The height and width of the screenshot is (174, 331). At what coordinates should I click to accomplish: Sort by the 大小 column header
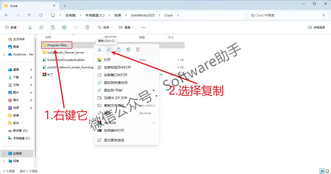click(171, 37)
